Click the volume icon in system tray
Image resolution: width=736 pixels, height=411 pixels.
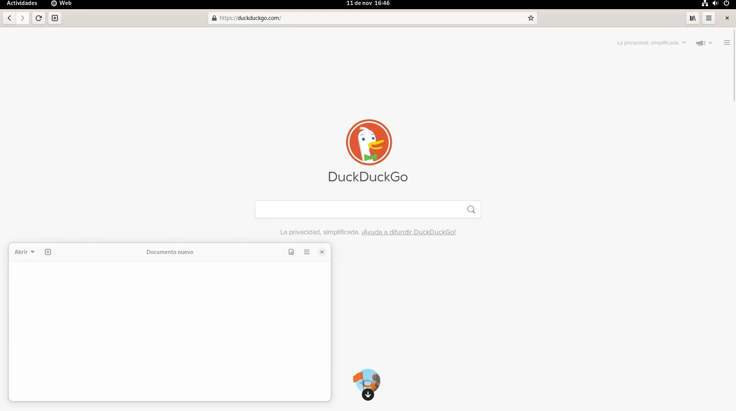click(715, 3)
